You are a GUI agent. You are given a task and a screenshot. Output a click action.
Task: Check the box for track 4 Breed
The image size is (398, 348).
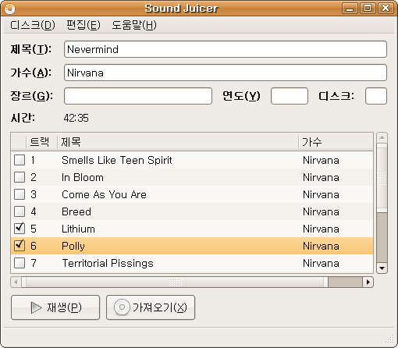[x=20, y=211]
